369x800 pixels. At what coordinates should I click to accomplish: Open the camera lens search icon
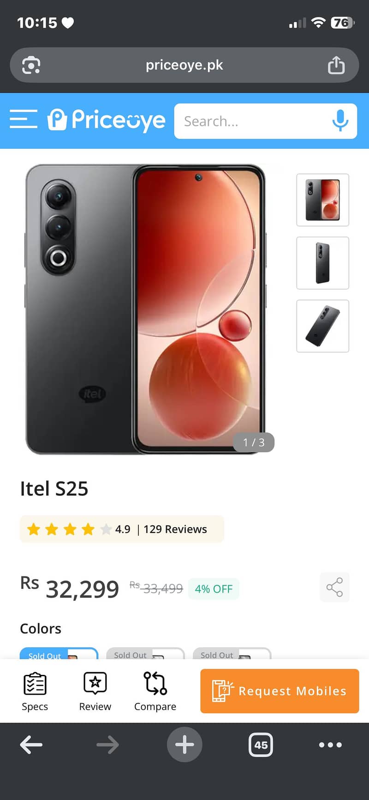click(31, 65)
